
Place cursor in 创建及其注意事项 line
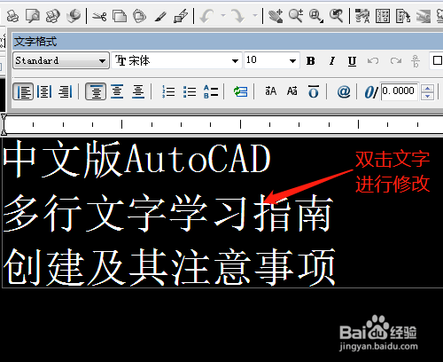pos(169,267)
